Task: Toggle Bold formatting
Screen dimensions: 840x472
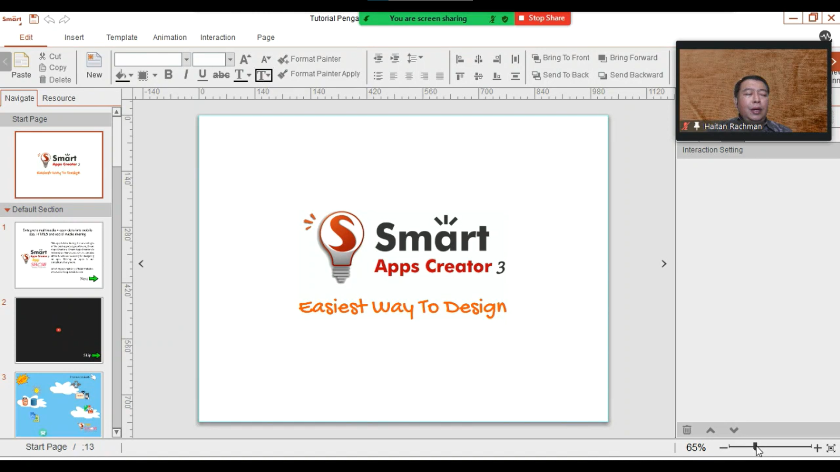Action: [168, 75]
